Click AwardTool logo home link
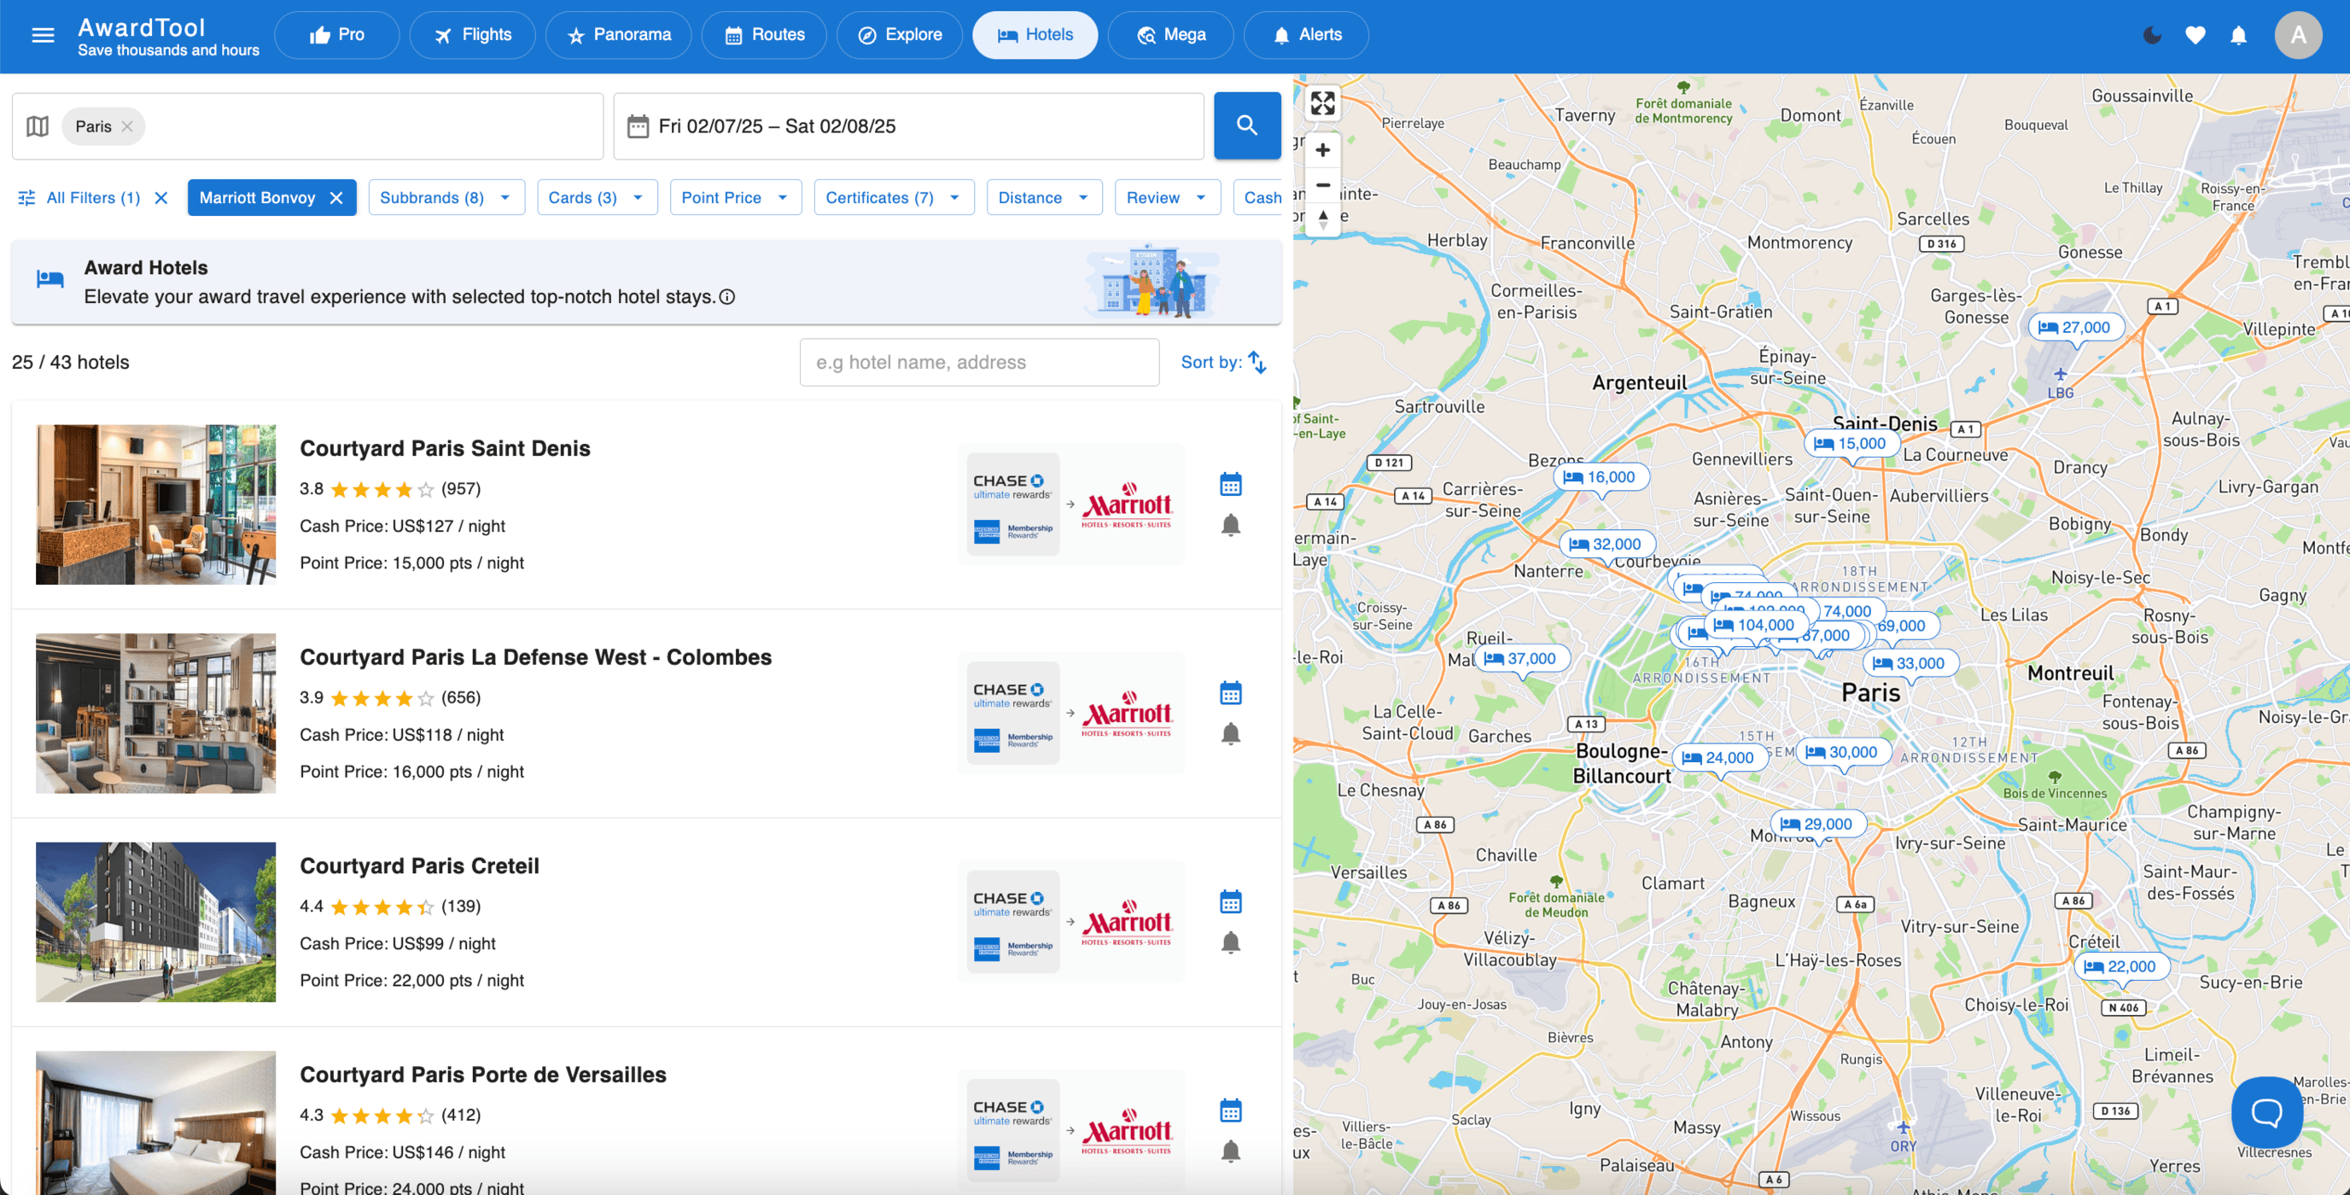 click(x=169, y=36)
